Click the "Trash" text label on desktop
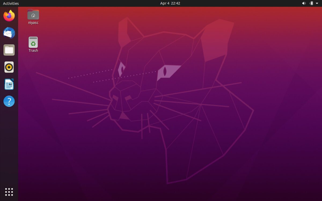 pos(33,51)
